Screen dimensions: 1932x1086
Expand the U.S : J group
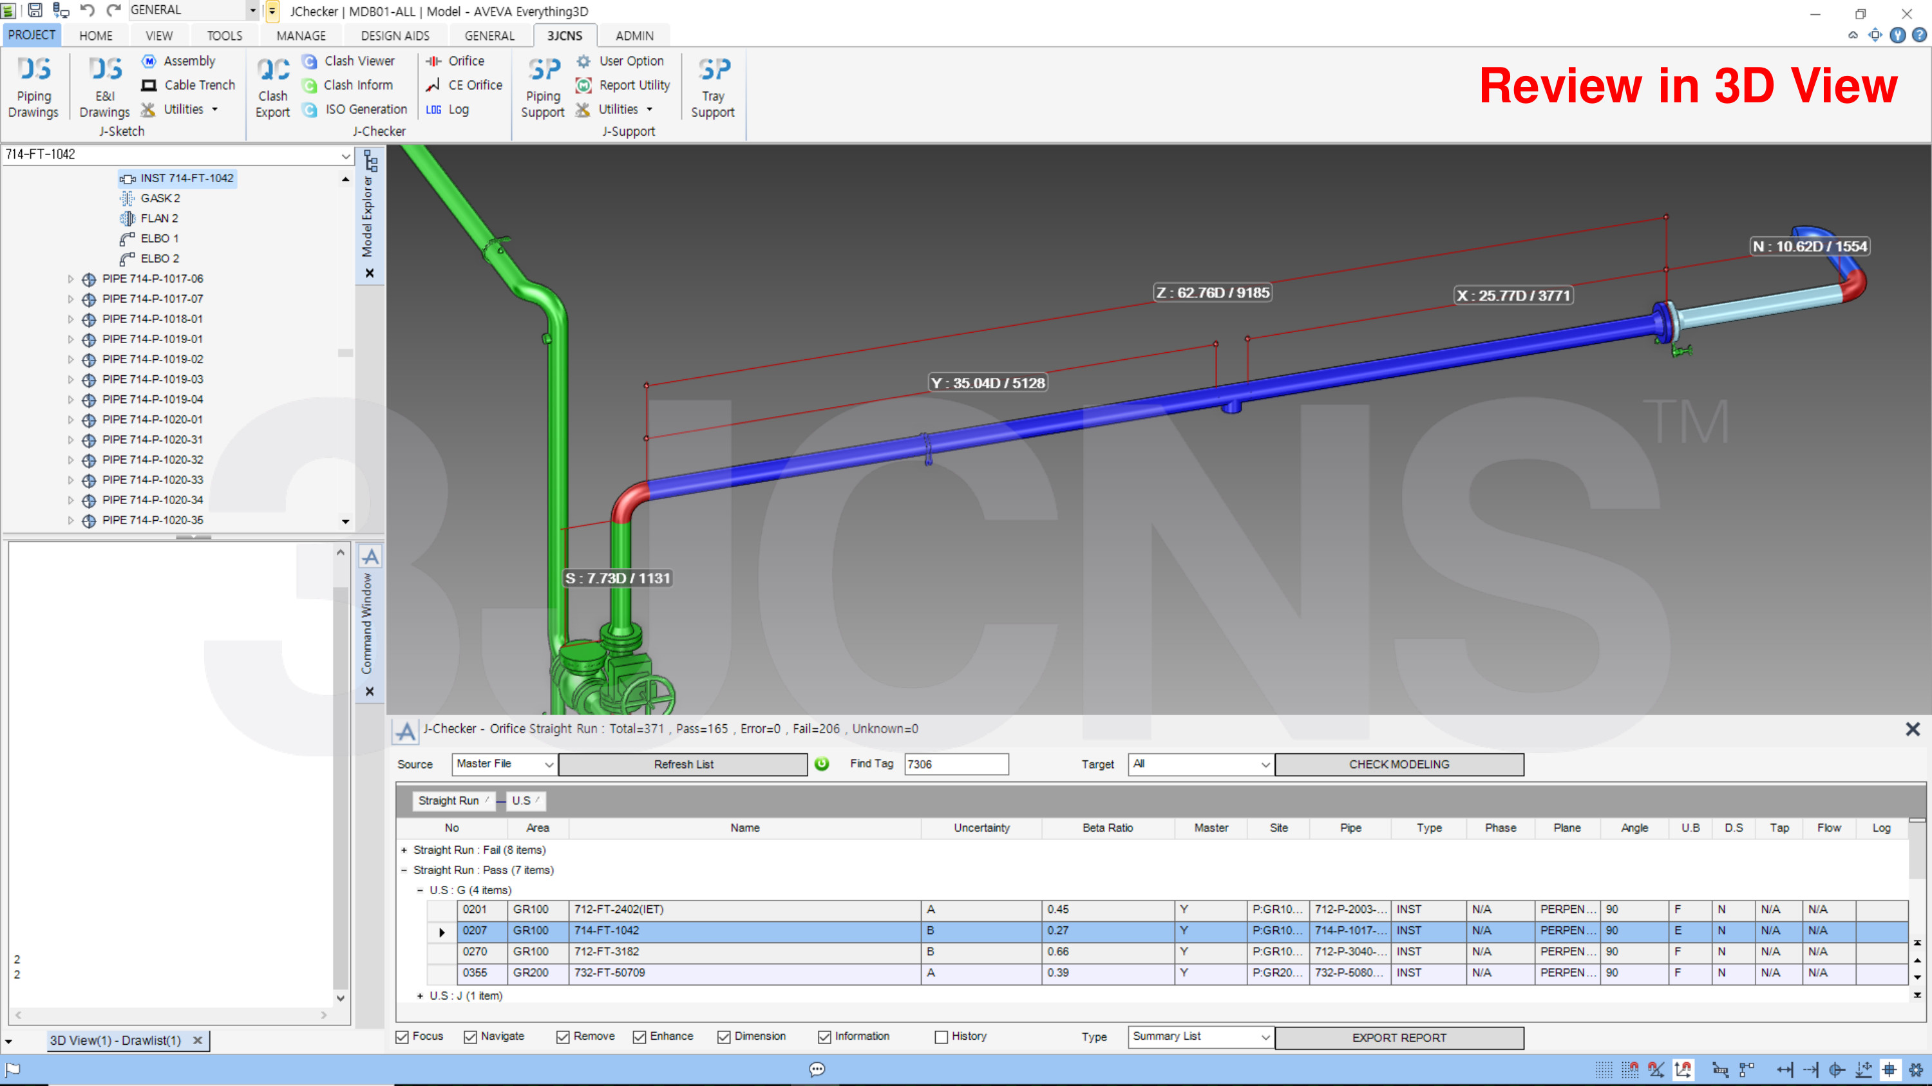[x=420, y=996]
